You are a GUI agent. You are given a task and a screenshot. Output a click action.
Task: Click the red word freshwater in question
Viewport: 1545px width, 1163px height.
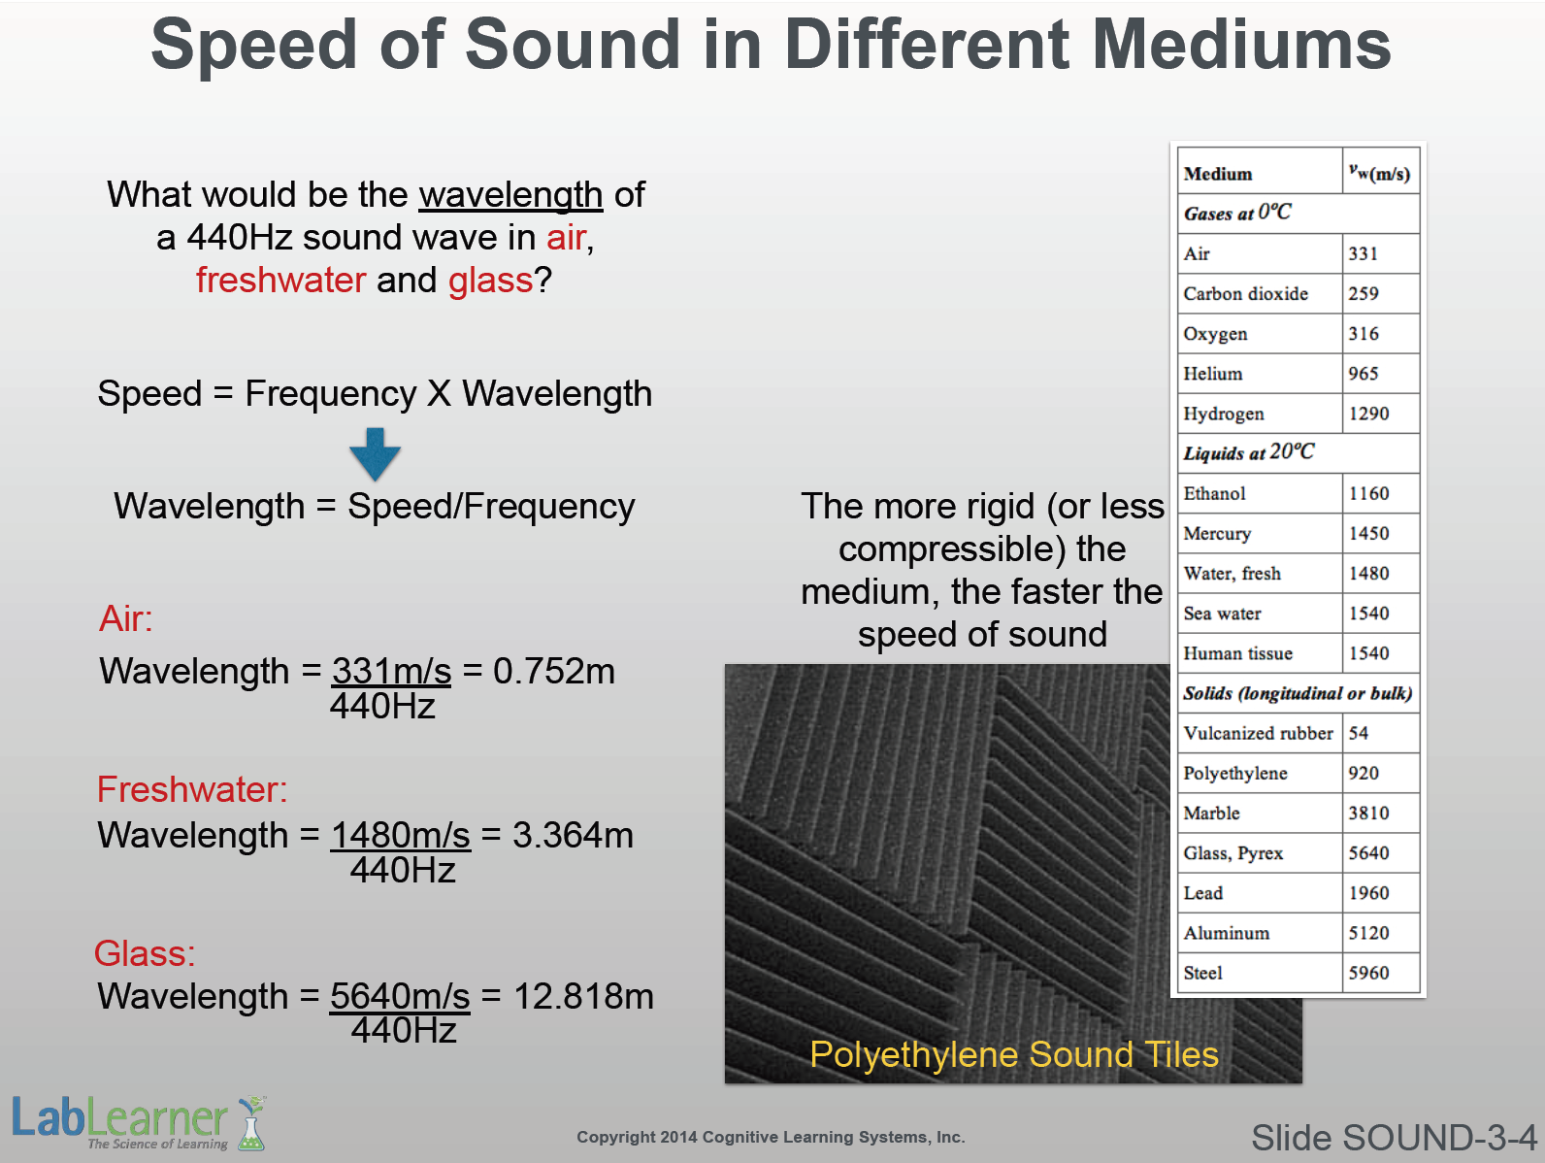[x=280, y=281]
